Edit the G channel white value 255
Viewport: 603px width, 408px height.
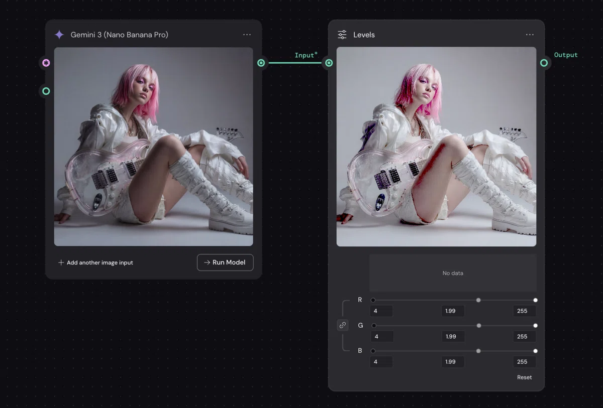524,336
